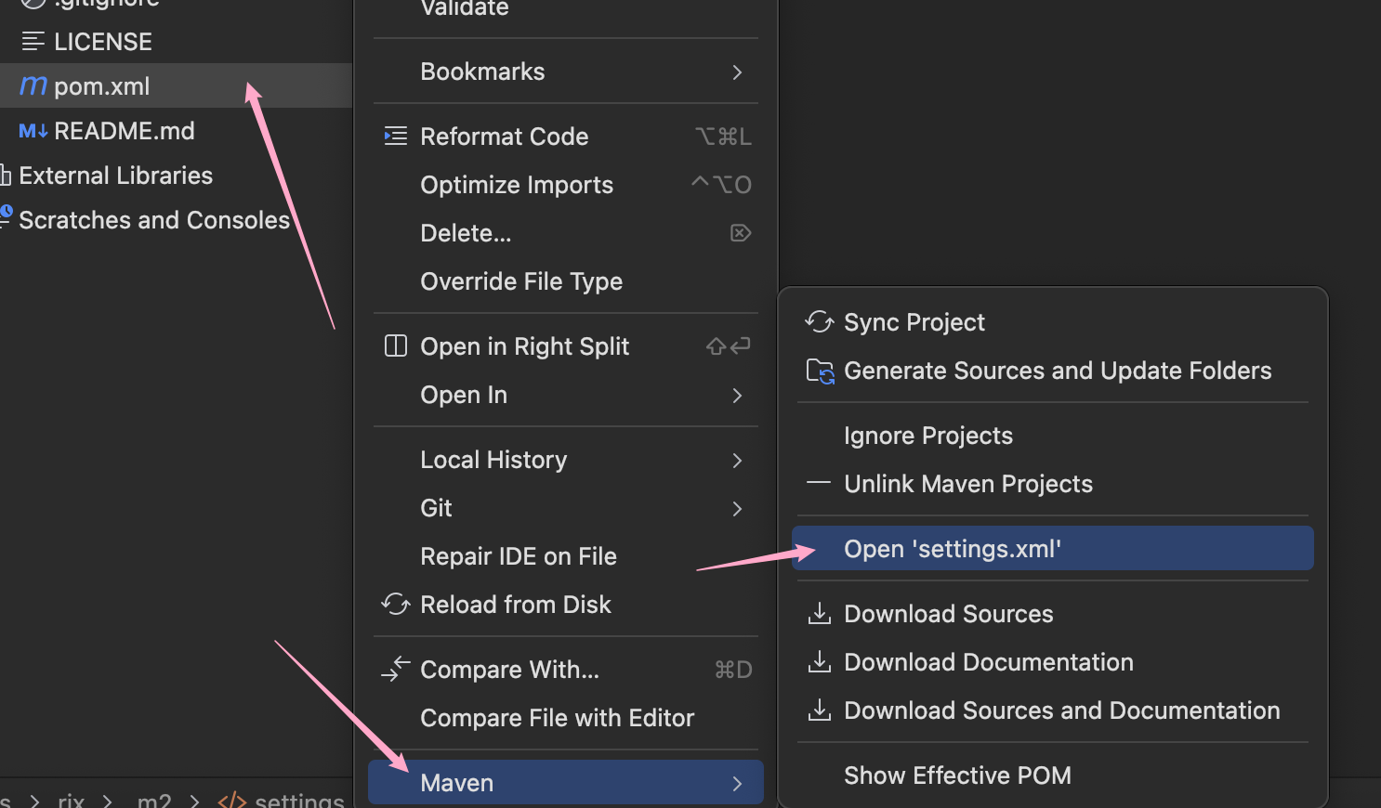1381x808 pixels.
Task: Choose Generate Sources and Update Folders
Action: coord(1053,371)
